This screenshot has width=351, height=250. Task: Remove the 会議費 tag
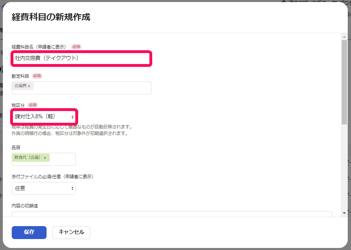(x=29, y=86)
